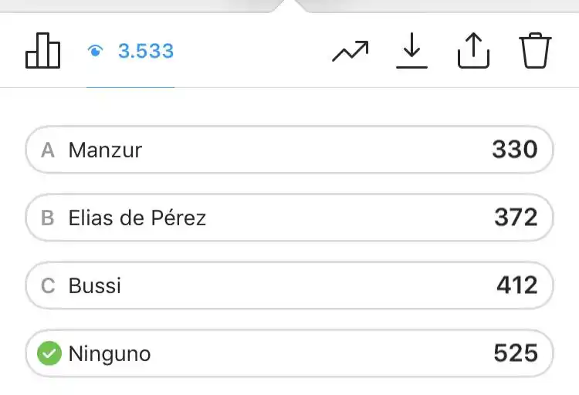Click the green checkmark beside Ninguno
Image resolution: width=579 pixels, height=395 pixels.
pyautogui.click(x=49, y=354)
